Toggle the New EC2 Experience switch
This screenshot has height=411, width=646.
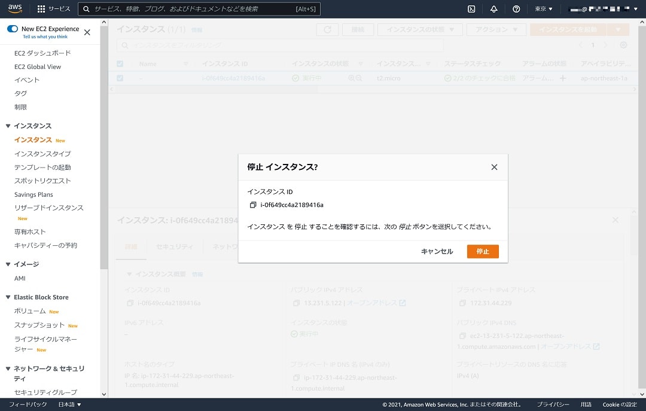(13, 29)
